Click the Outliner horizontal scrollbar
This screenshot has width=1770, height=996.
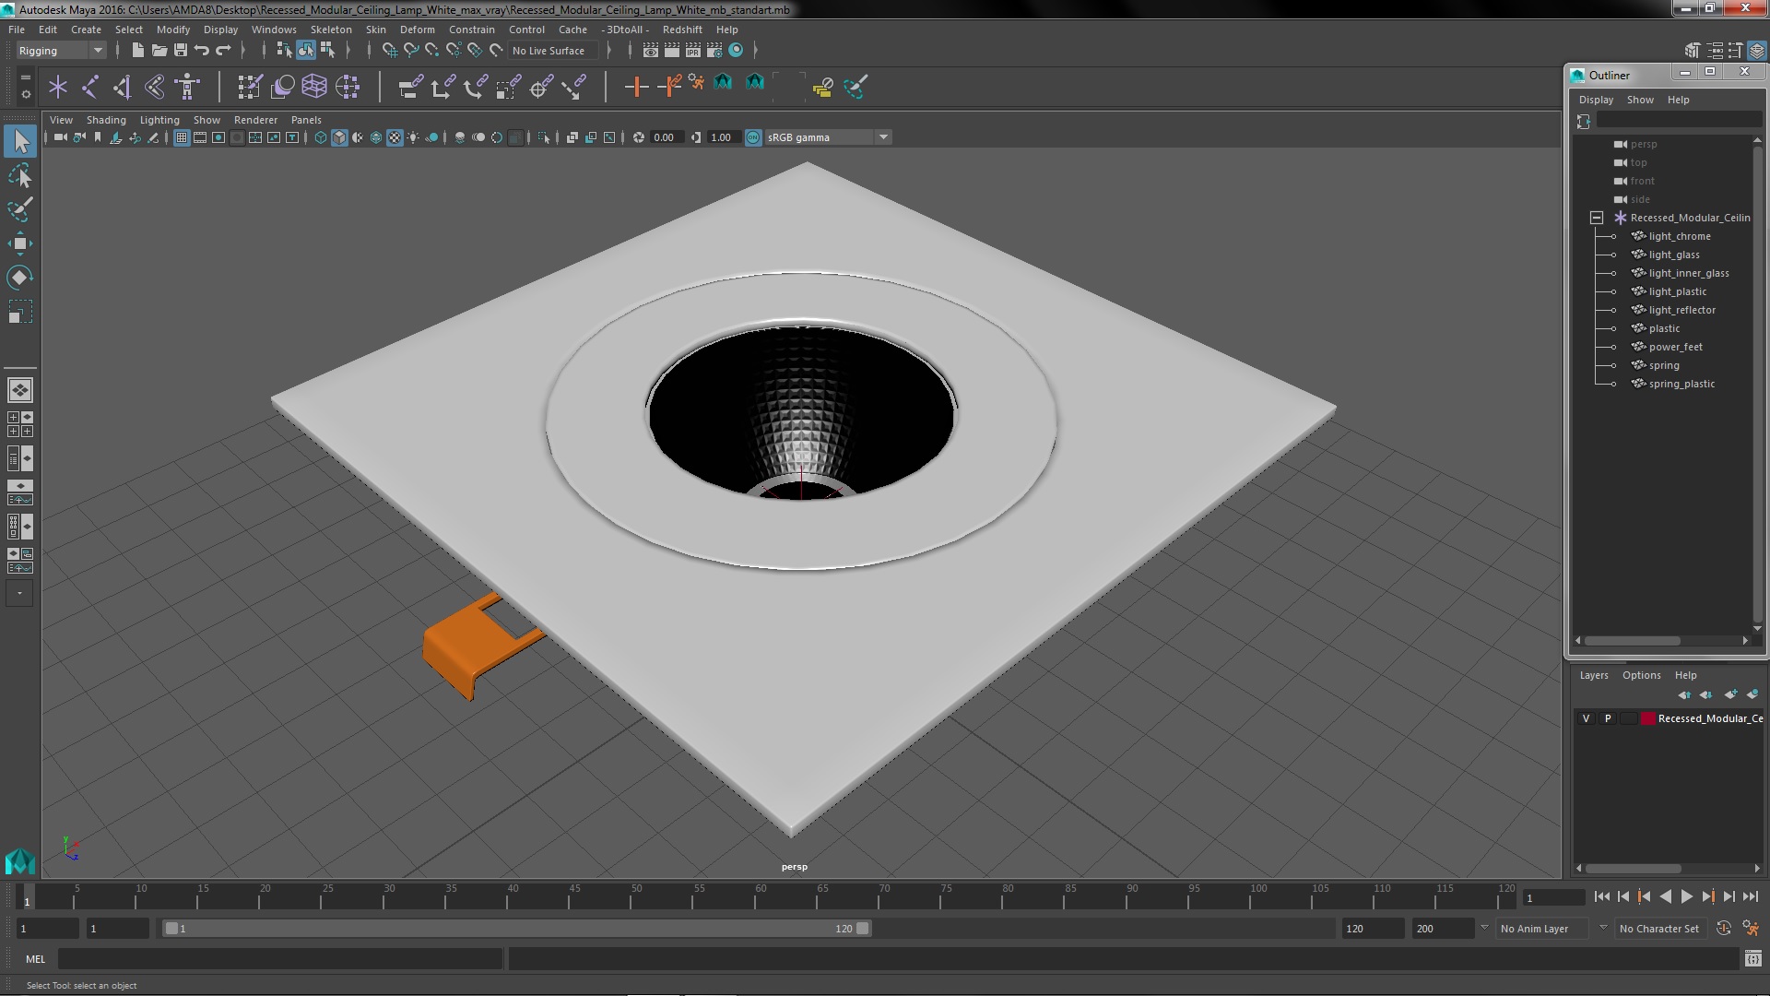[1633, 640]
